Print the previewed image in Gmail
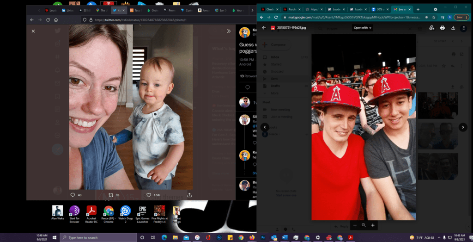This screenshot has width=473, height=242. (x=442, y=28)
